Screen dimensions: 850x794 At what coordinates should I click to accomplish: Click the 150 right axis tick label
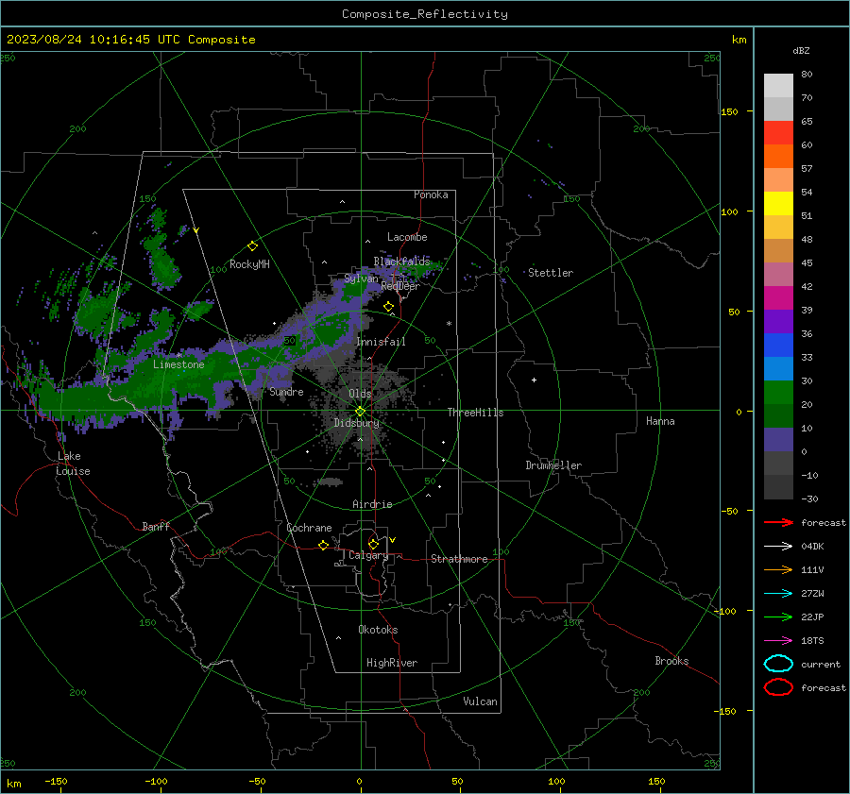(729, 111)
